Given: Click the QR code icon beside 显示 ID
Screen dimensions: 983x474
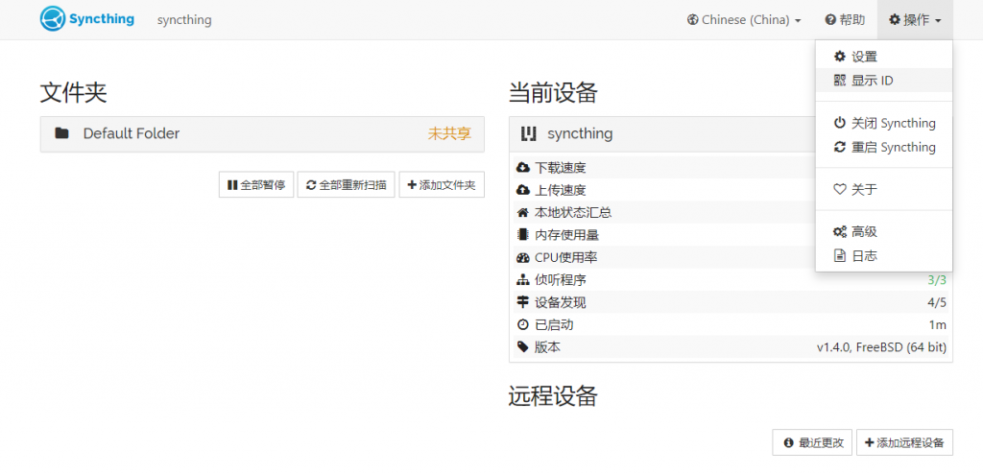Looking at the screenshot, I should coord(840,81).
